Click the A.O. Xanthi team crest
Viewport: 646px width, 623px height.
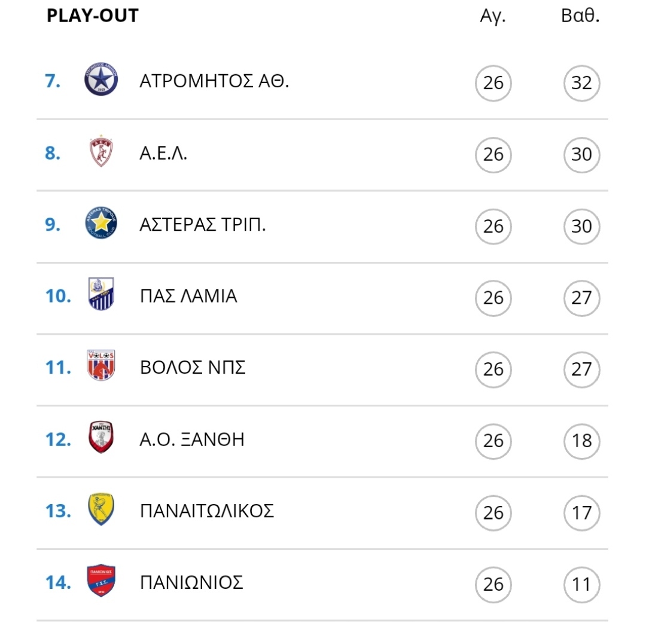tap(101, 437)
